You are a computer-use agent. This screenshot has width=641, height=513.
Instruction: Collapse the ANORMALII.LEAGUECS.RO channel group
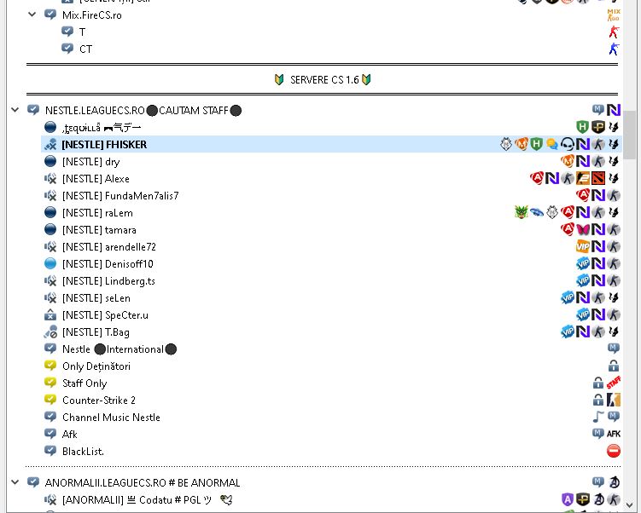pos(15,482)
